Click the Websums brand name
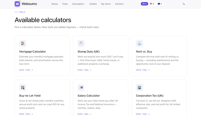Screen dimensions: 201x116 (29, 4)
